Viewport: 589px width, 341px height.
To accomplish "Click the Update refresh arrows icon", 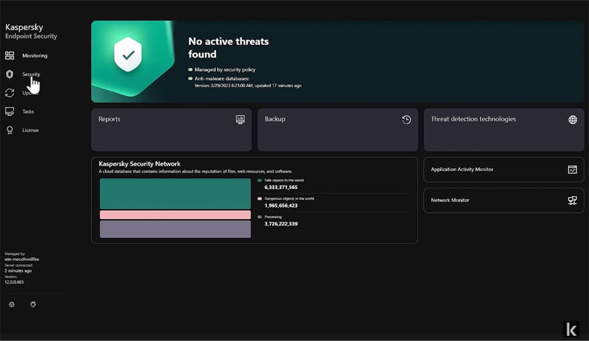I will 9,93.
